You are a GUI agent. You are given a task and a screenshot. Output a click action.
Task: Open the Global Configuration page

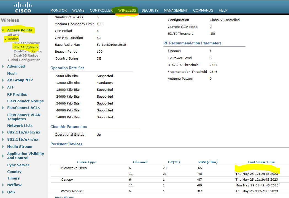click(x=24, y=60)
